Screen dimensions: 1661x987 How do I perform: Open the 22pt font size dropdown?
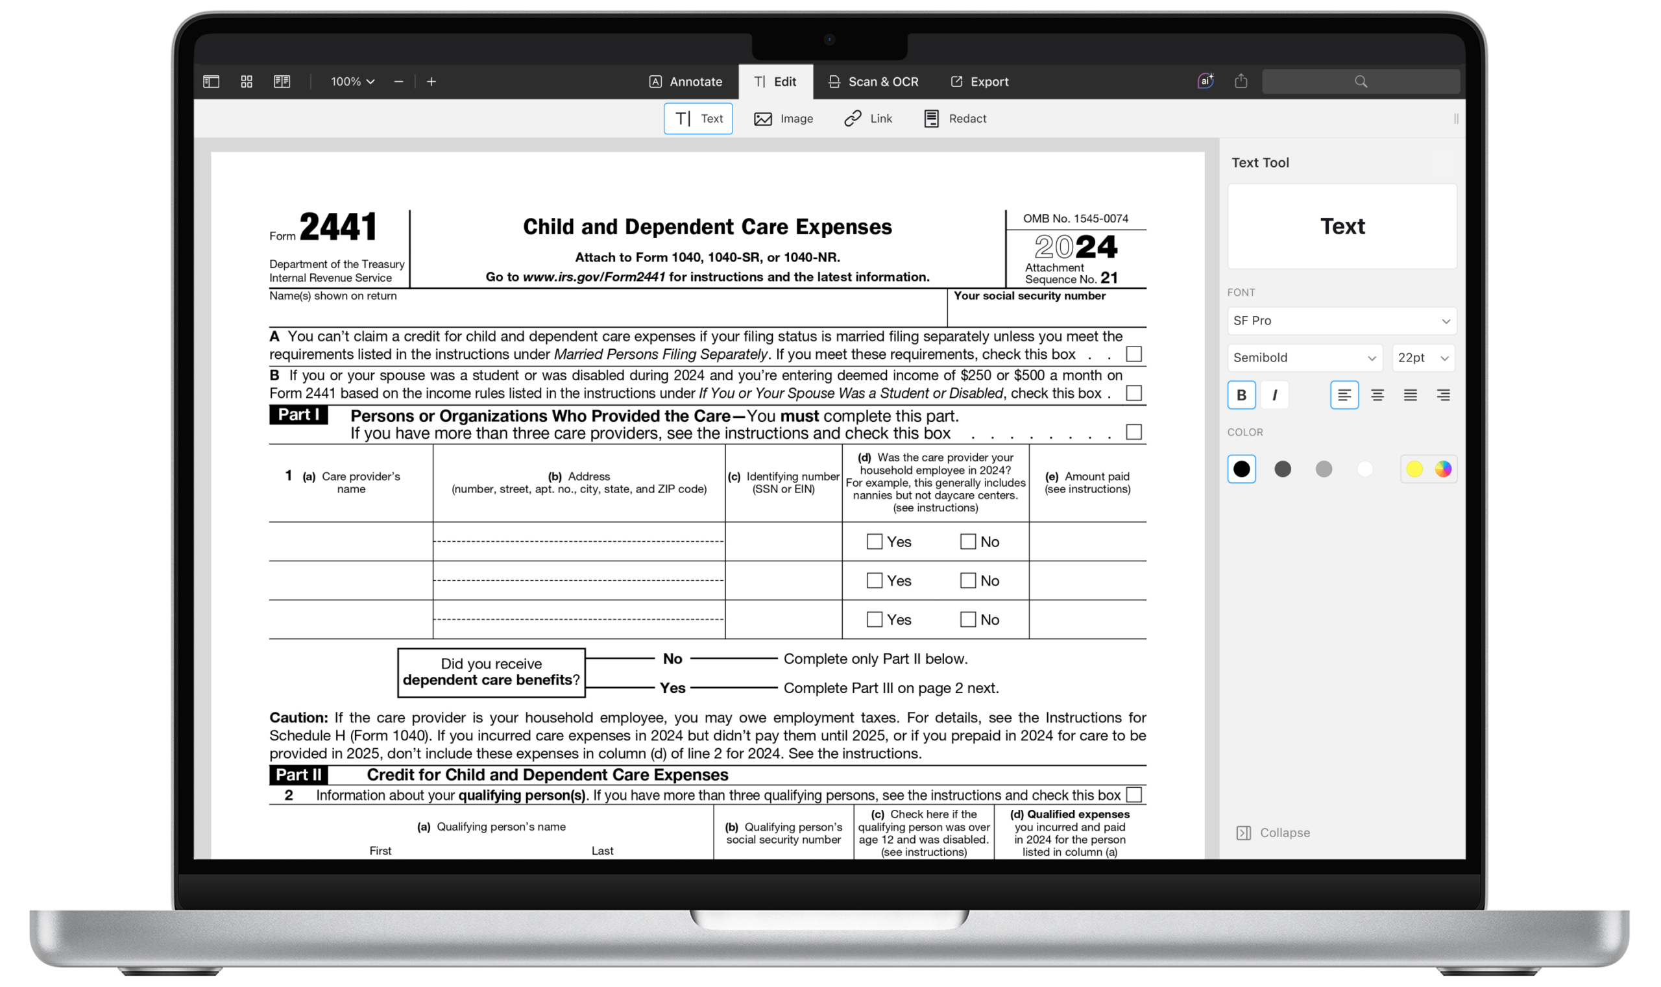click(1423, 358)
